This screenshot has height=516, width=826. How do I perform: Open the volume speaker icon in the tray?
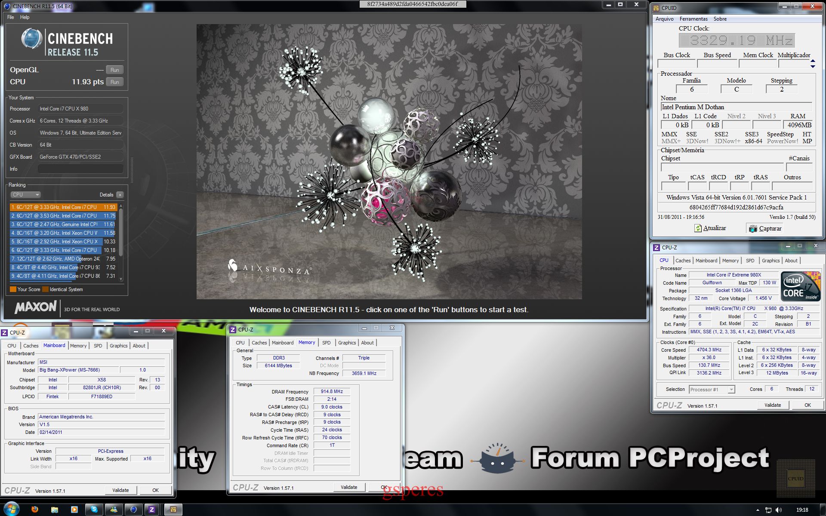click(779, 510)
